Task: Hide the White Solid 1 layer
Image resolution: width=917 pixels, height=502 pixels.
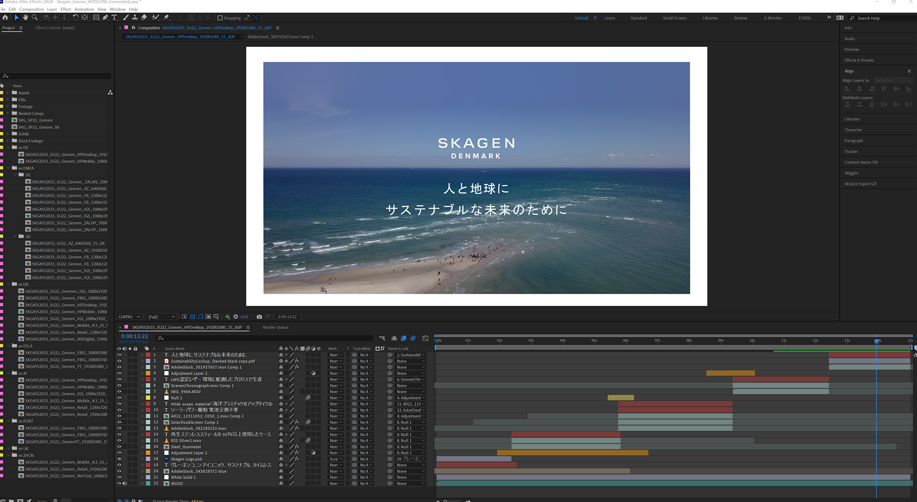Action: [x=119, y=477]
